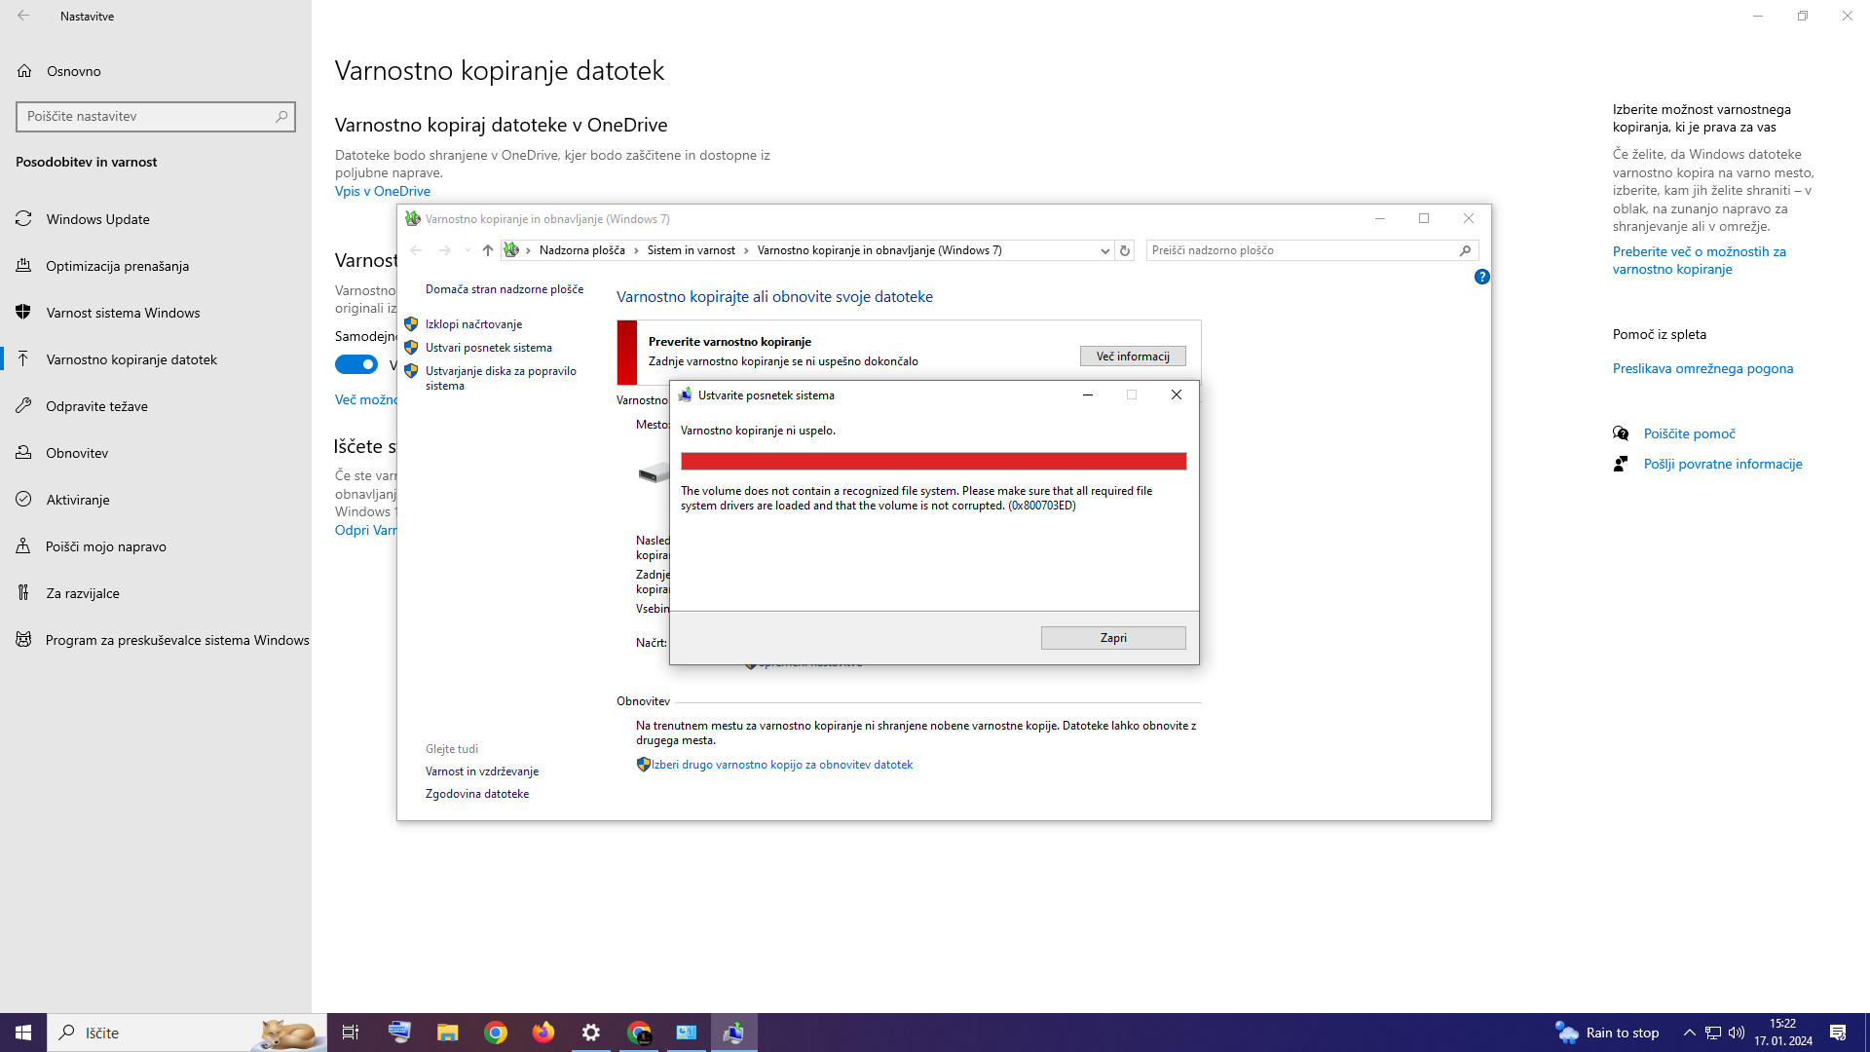Open Varnost in vzdrževanje menu item
This screenshot has height=1052, width=1870.
tap(482, 770)
